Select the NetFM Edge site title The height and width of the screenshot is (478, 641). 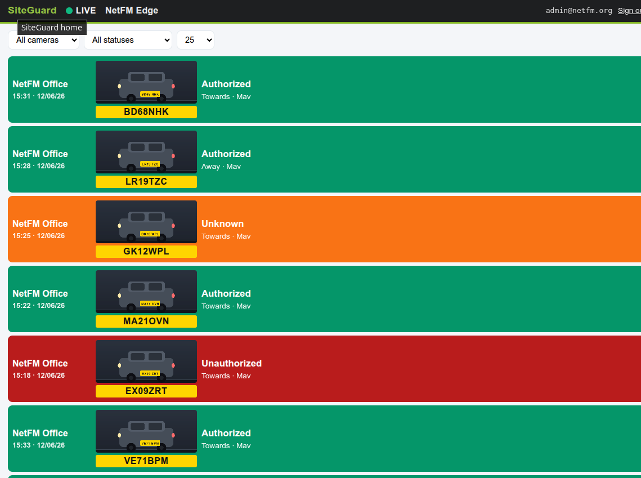[x=132, y=10]
